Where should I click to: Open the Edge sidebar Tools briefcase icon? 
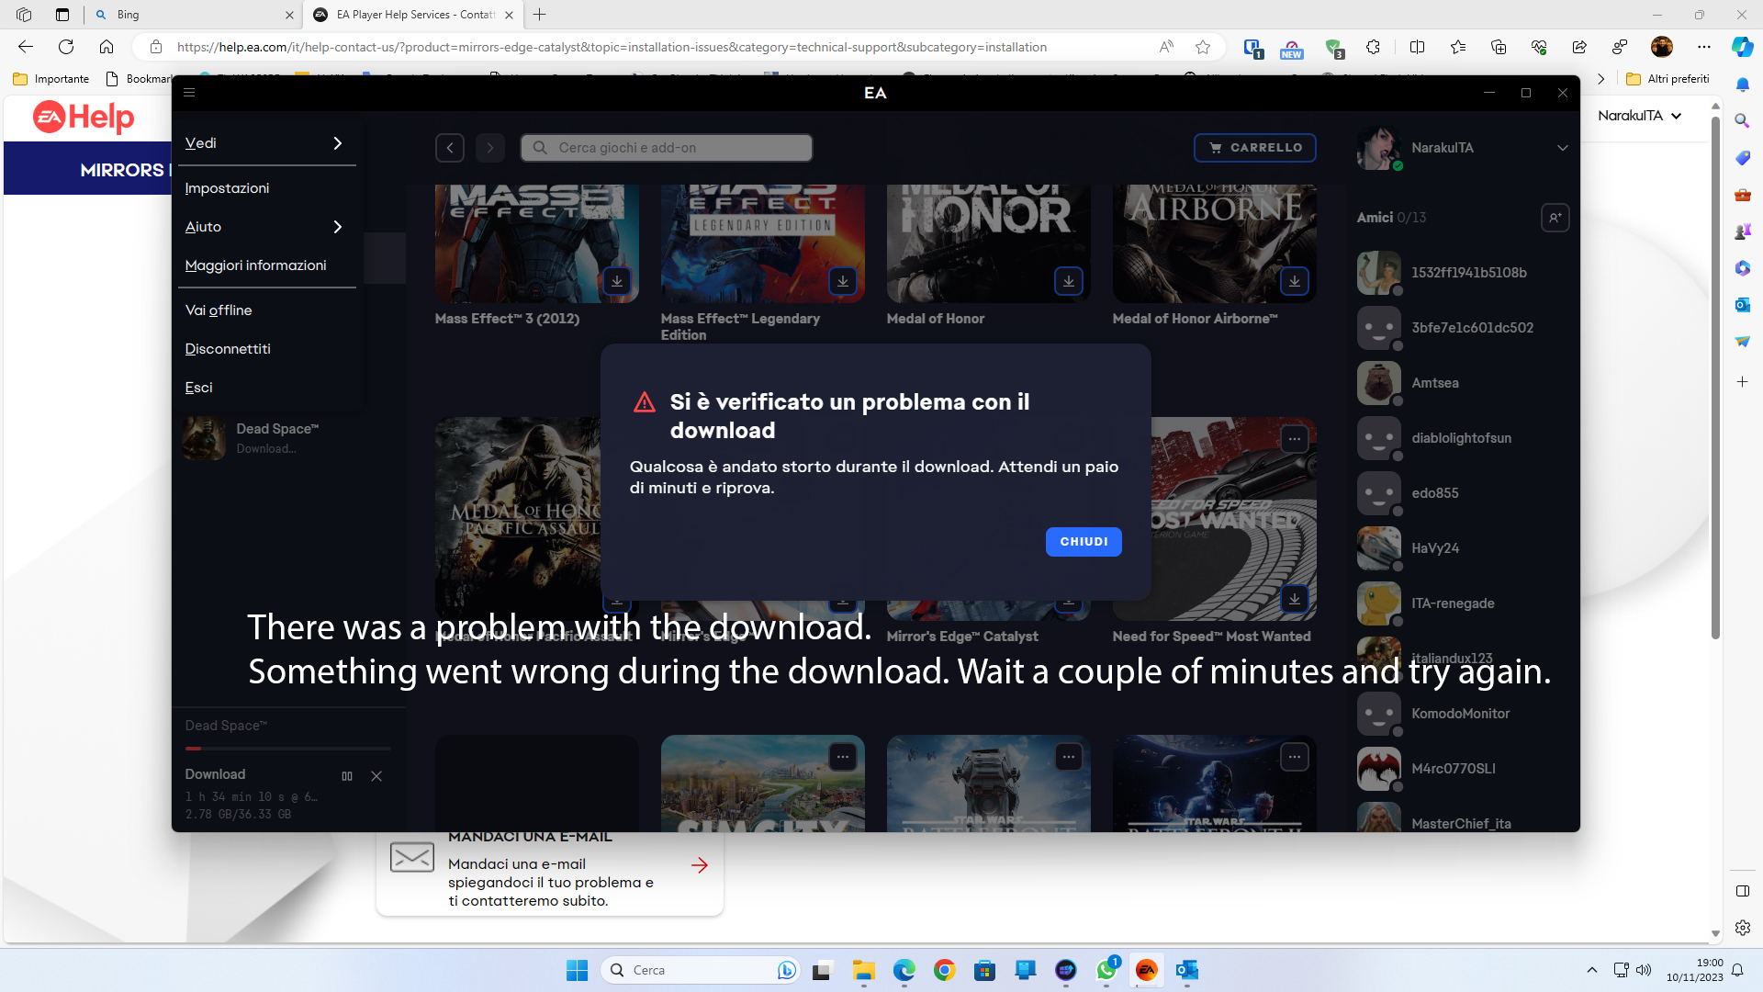coord(1743,195)
